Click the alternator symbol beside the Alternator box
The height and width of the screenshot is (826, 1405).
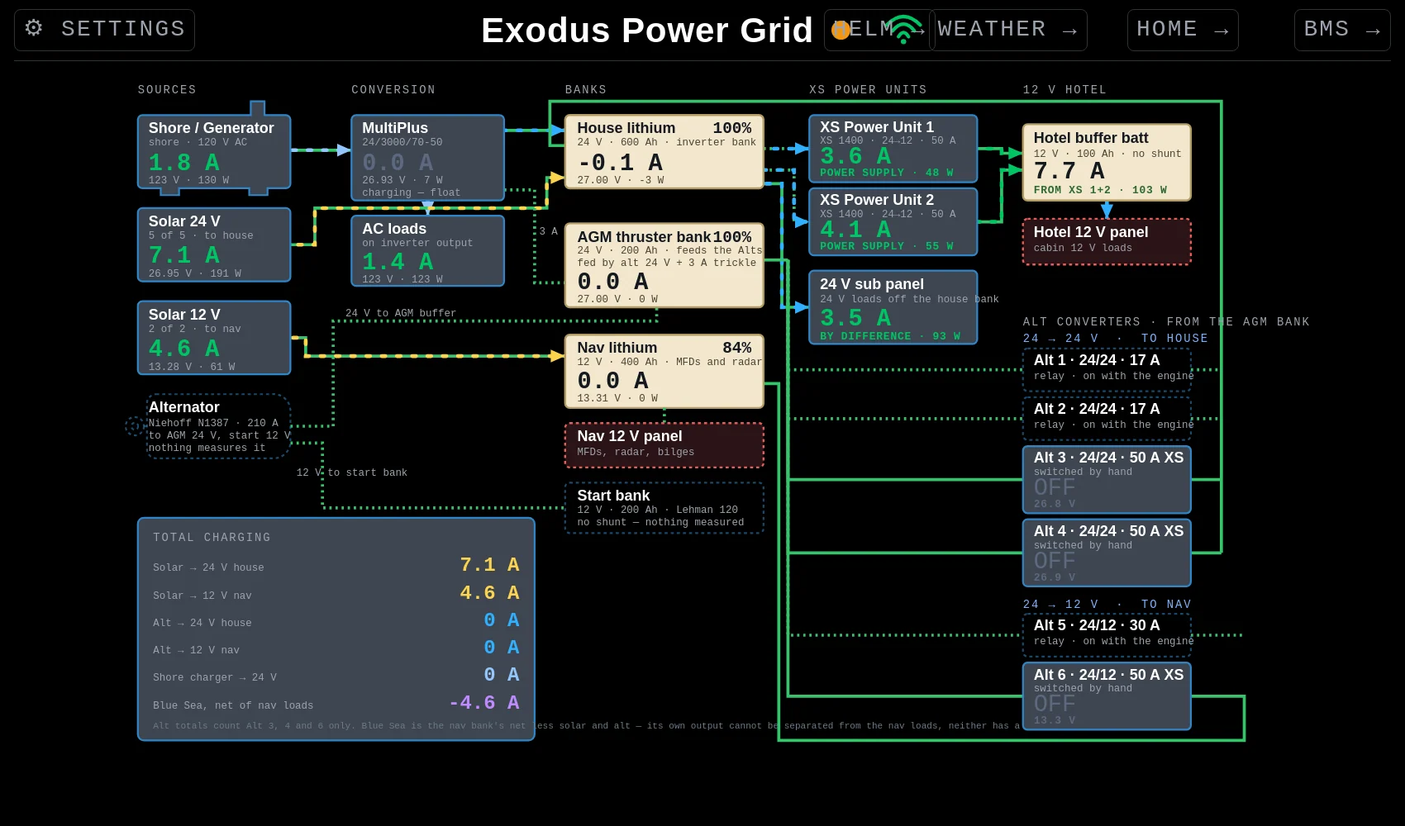(134, 426)
